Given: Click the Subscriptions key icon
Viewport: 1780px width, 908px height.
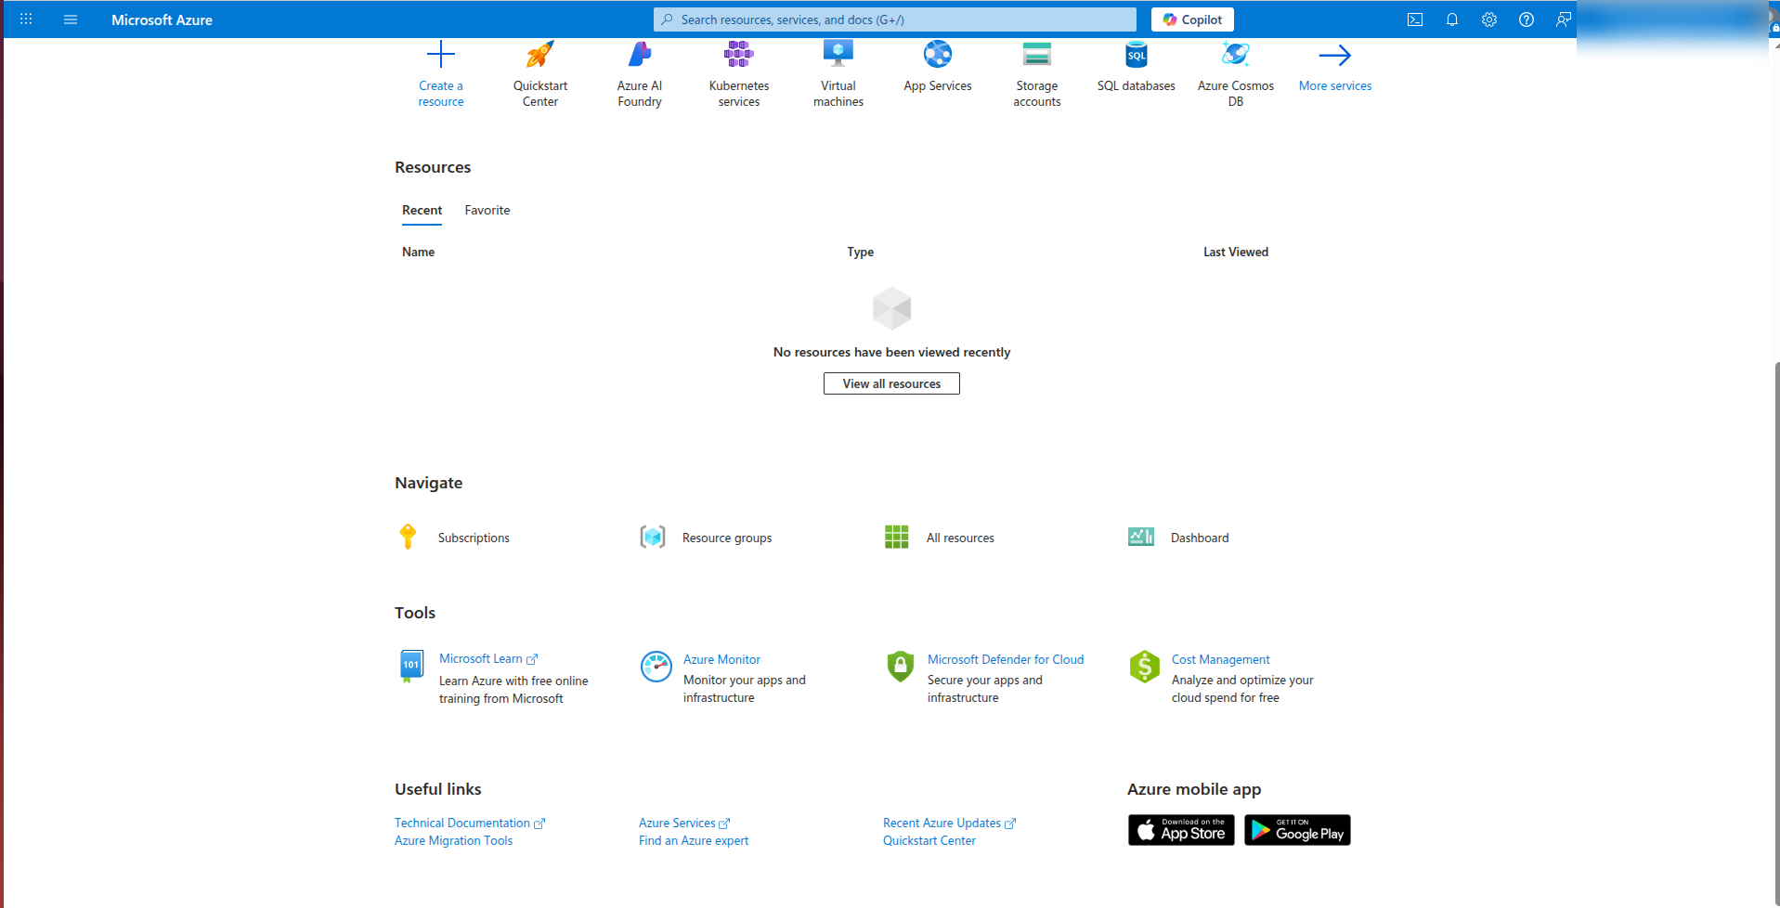Looking at the screenshot, I should tap(408, 537).
